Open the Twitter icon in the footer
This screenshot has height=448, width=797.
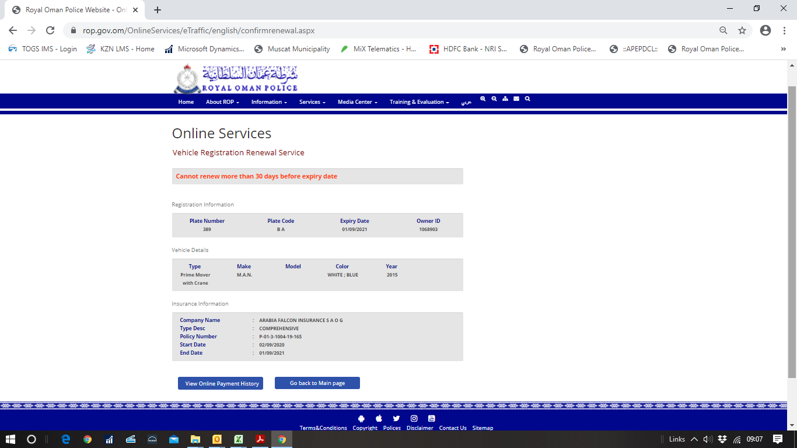point(396,418)
